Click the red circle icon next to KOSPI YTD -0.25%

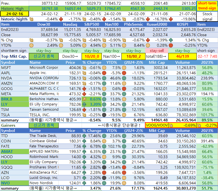(x=171, y=45)
